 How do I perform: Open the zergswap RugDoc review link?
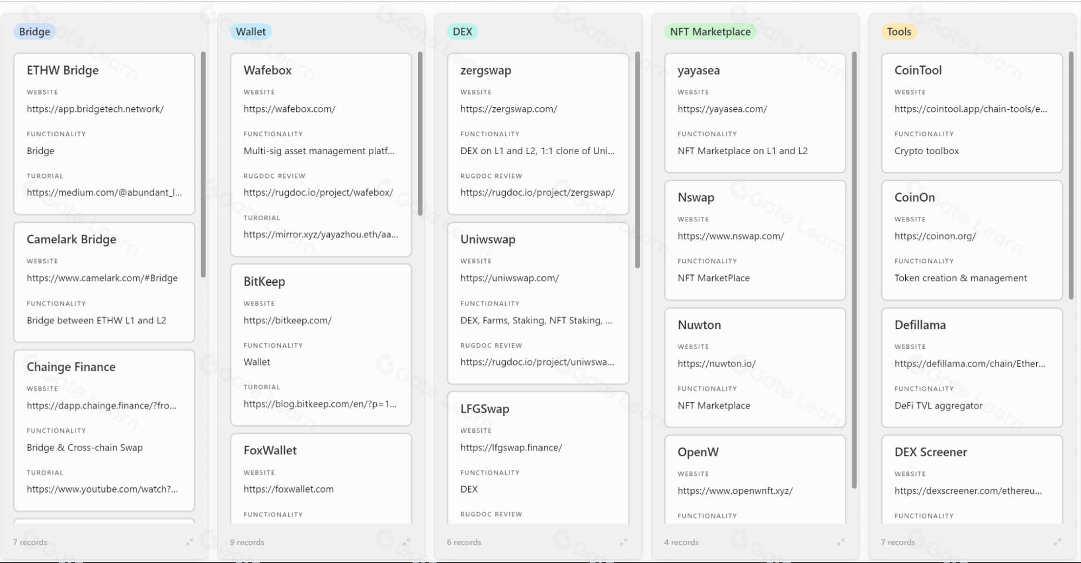pos(538,192)
